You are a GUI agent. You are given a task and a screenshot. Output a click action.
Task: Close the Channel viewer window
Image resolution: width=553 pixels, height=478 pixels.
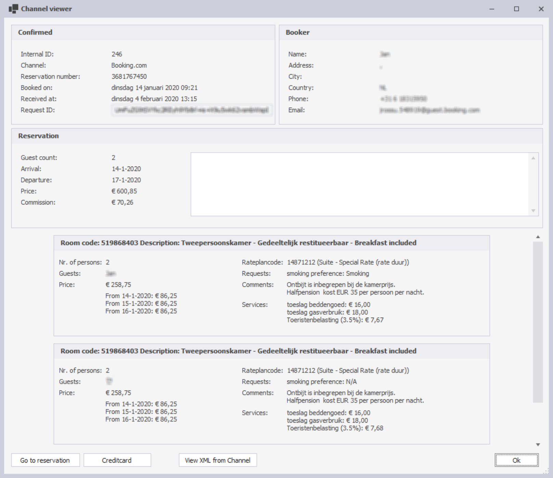[x=541, y=9]
